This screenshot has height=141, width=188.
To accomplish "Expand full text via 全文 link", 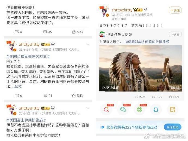I will (x=18, y=86).
